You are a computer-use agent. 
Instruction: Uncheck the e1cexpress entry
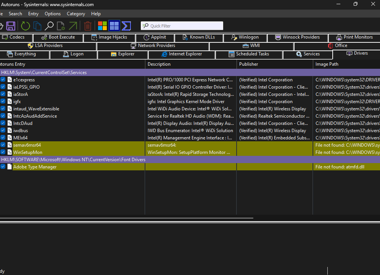click(3, 79)
